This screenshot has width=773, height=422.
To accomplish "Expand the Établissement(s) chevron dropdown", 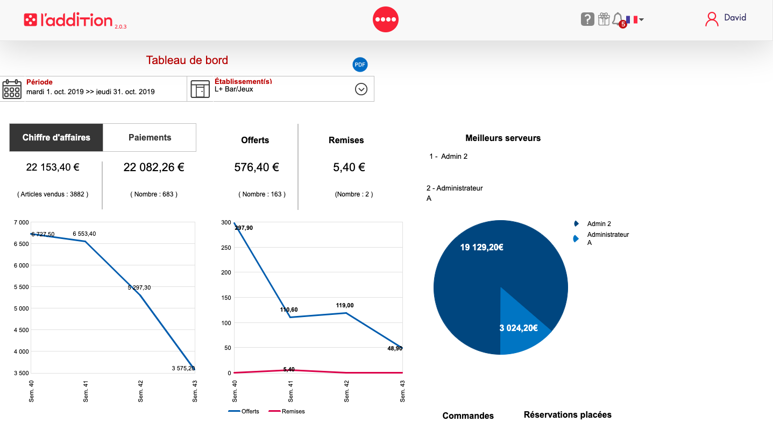I will [x=361, y=89].
